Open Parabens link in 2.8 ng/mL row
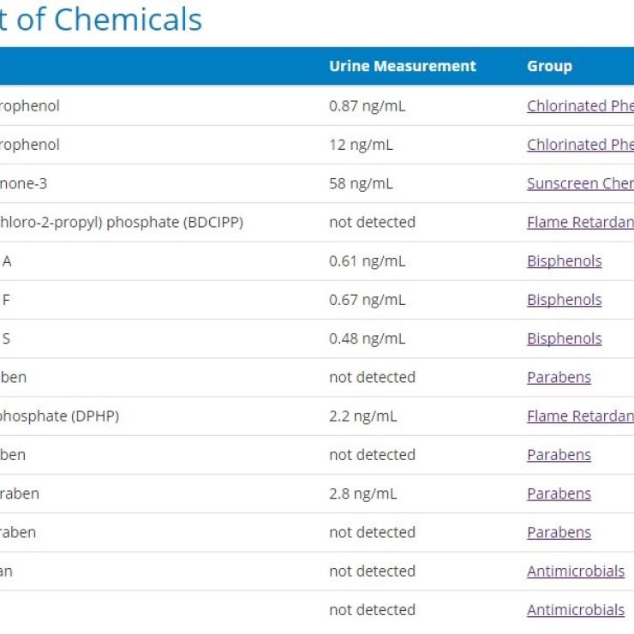 pyautogui.click(x=559, y=493)
